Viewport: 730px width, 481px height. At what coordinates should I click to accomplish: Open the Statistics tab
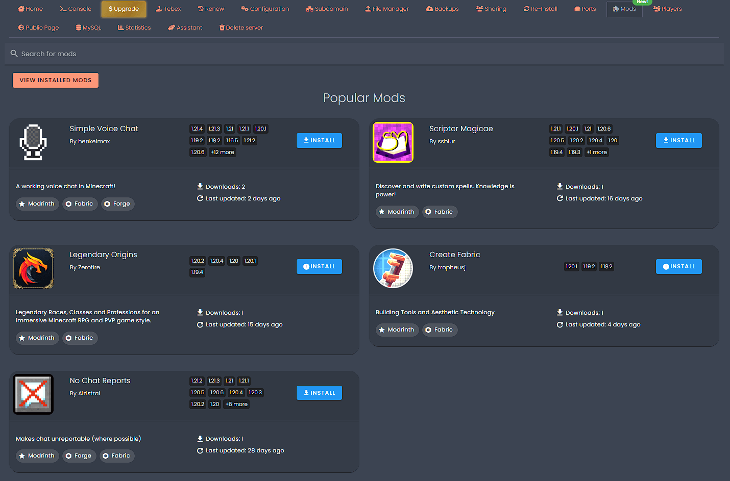(134, 28)
